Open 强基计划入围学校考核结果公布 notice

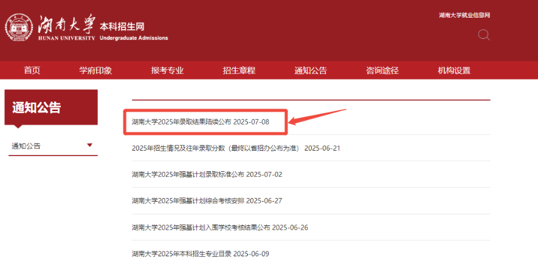click(220, 228)
